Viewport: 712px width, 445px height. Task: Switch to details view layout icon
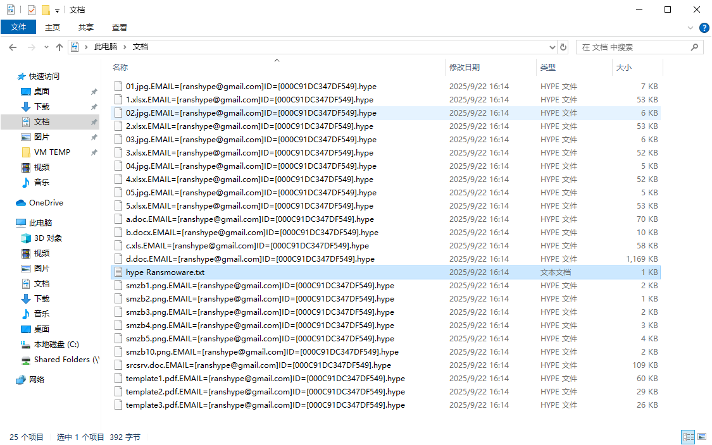(x=687, y=437)
